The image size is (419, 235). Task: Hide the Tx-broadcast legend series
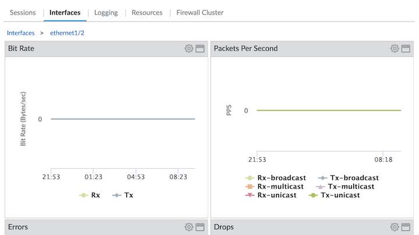click(349, 178)
